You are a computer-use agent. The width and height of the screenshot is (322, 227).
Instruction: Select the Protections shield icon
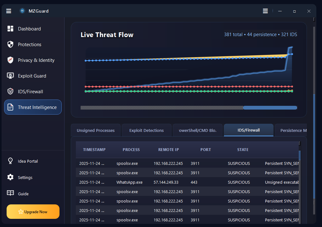coord(10,44)
